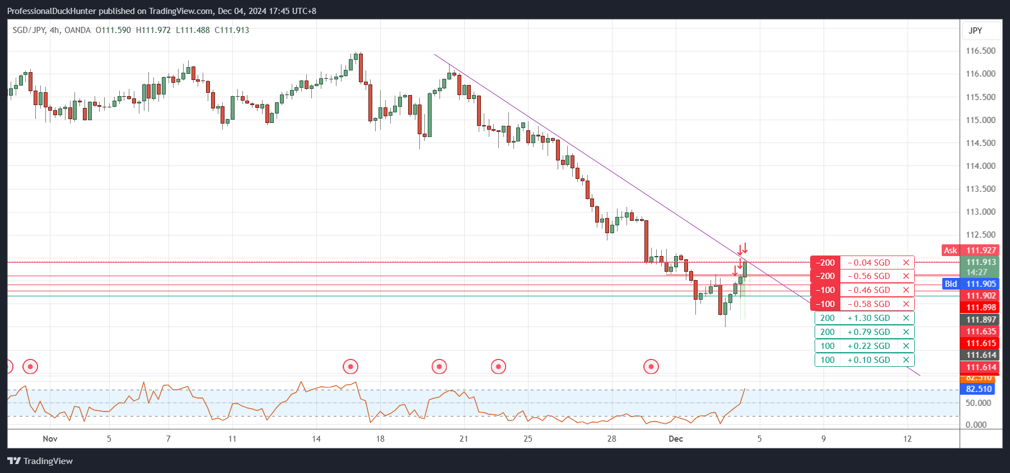Select the -0.56 SGD loss label
The height and width of the screenshot is (473, 1010).
click(869, 276)
